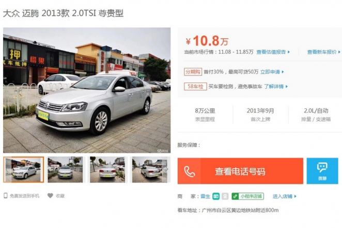Click the heart icon next to 收藏
342x228 pixels.
[50, 196]
